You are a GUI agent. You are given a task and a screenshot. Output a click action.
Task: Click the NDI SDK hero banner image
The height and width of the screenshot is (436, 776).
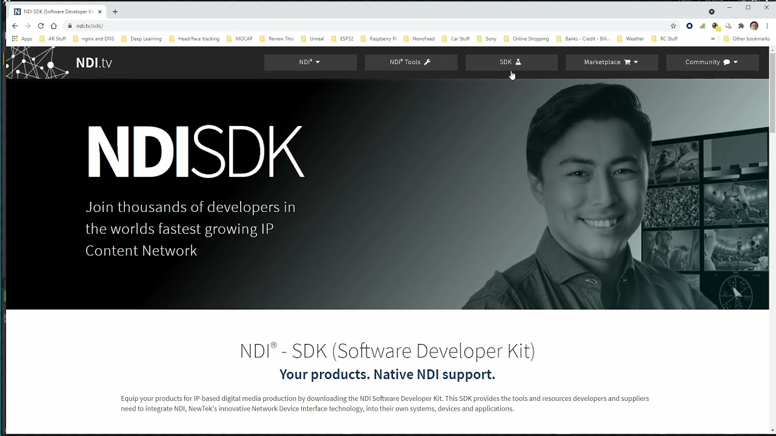pos(387,194)
